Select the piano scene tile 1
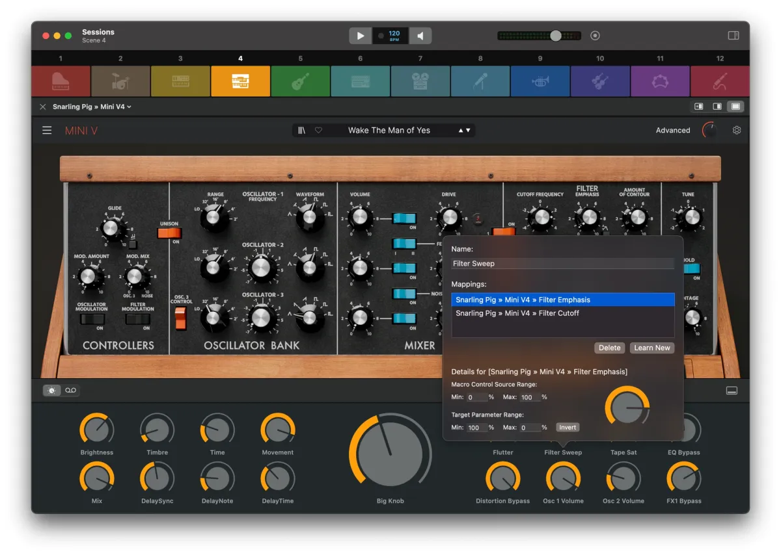This screenshot has height=555, width=781. [61, 81]
